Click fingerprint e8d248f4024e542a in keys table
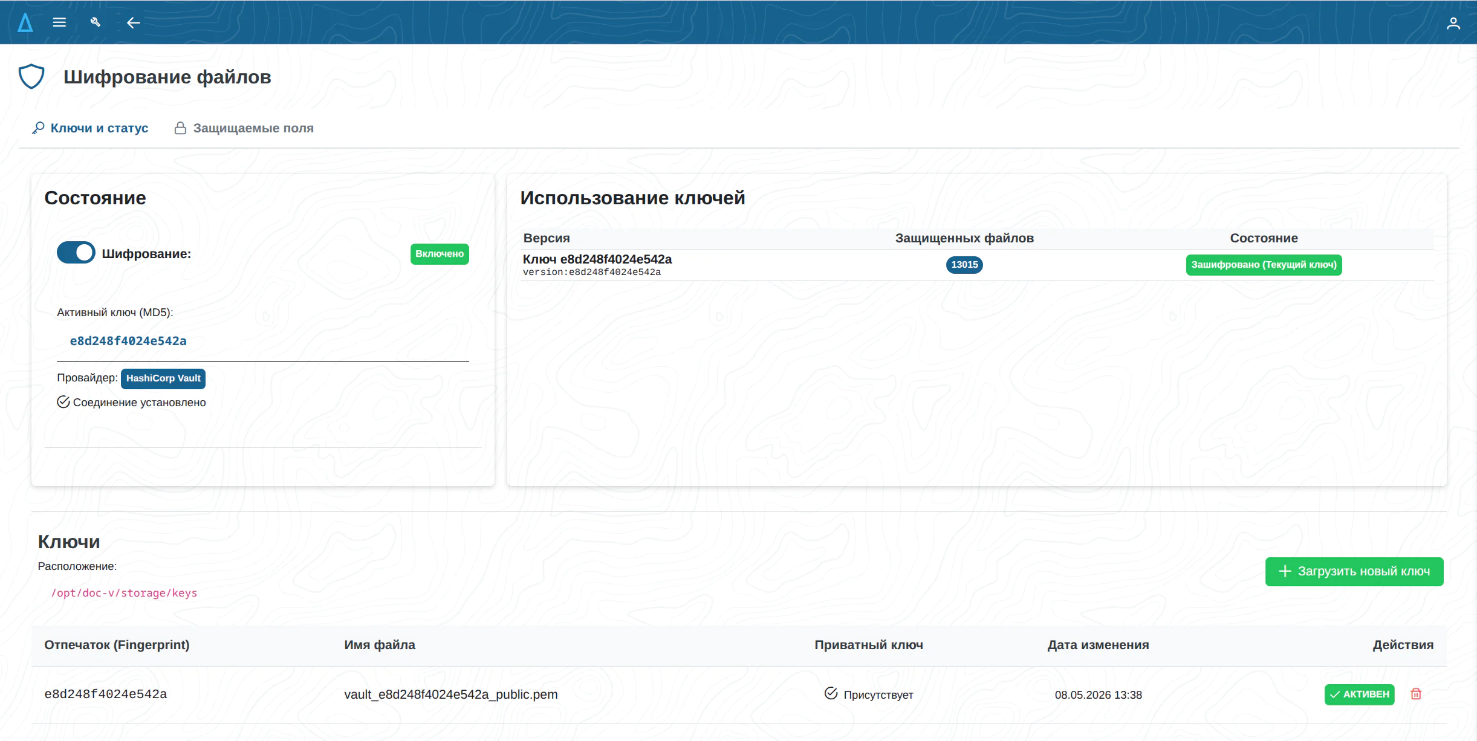Screen dimensions: 1477x741 click(x=106, y=694)
